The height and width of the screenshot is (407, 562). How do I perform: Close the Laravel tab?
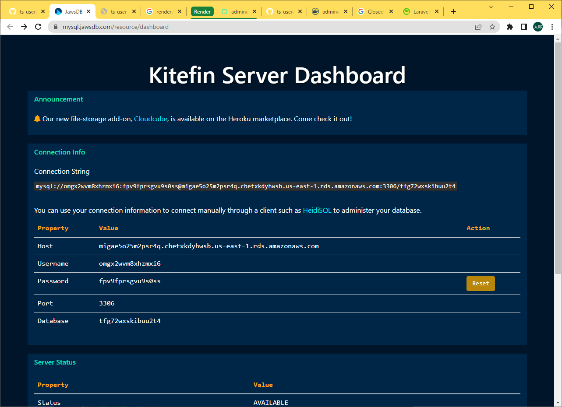(x=438, y=12)
